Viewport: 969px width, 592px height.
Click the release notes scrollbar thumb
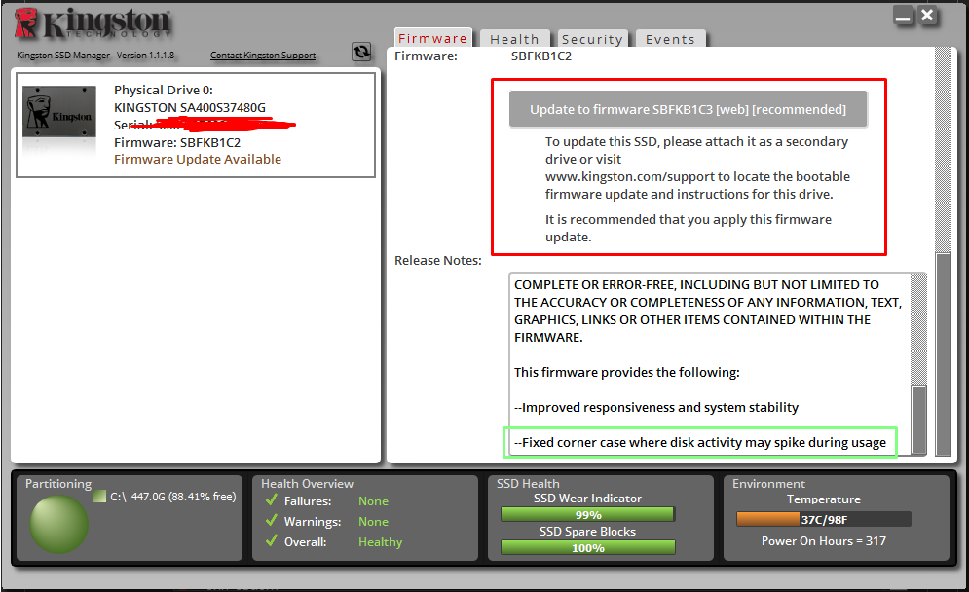(x=919, y=420)
